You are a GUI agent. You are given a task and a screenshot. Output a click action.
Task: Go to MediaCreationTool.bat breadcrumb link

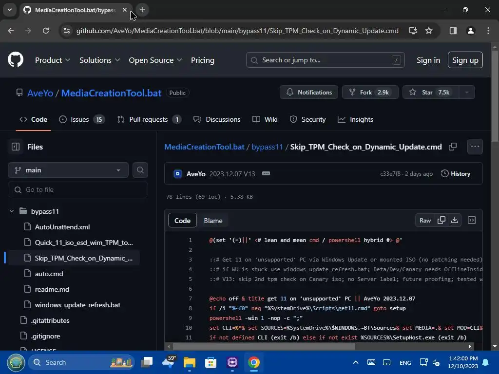204,147
